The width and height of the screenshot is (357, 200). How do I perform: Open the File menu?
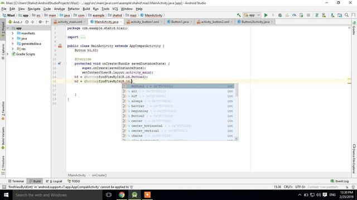(x=4, y=9)
